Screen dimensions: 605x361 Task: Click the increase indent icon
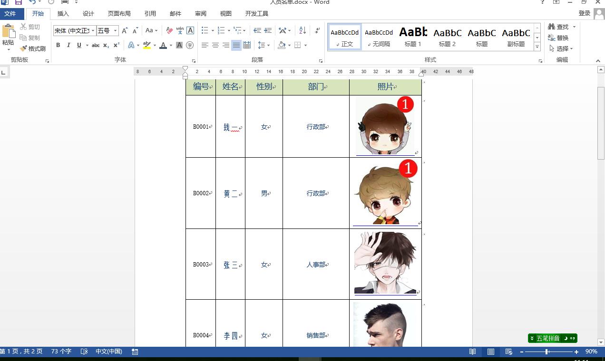click(268, 30)
